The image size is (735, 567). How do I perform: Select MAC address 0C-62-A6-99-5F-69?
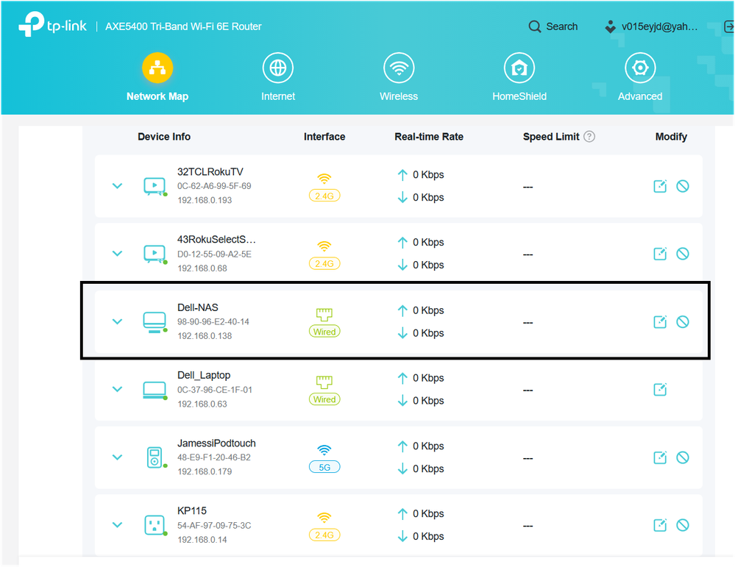[x=214, y=186]
